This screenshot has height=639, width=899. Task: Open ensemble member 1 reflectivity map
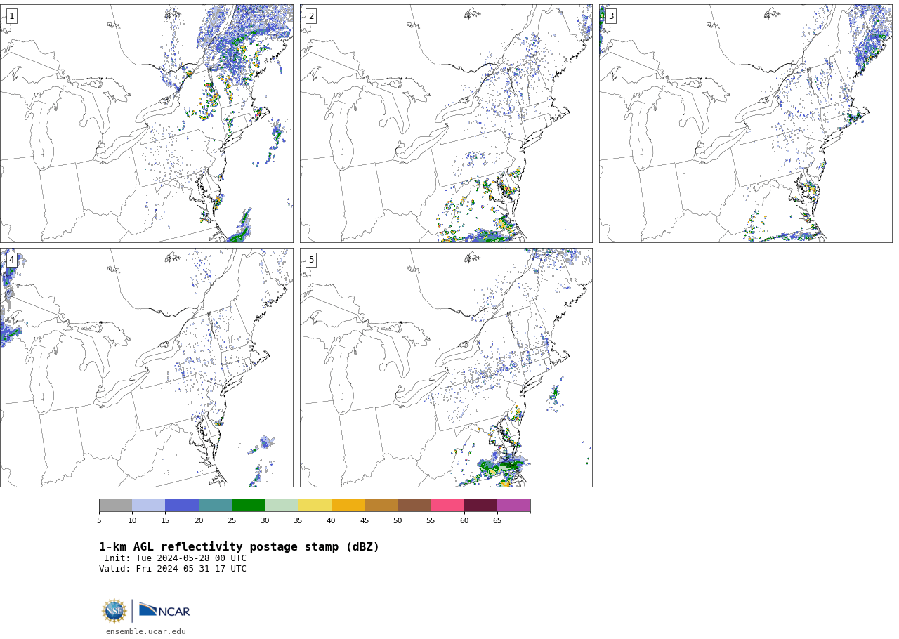146,124
